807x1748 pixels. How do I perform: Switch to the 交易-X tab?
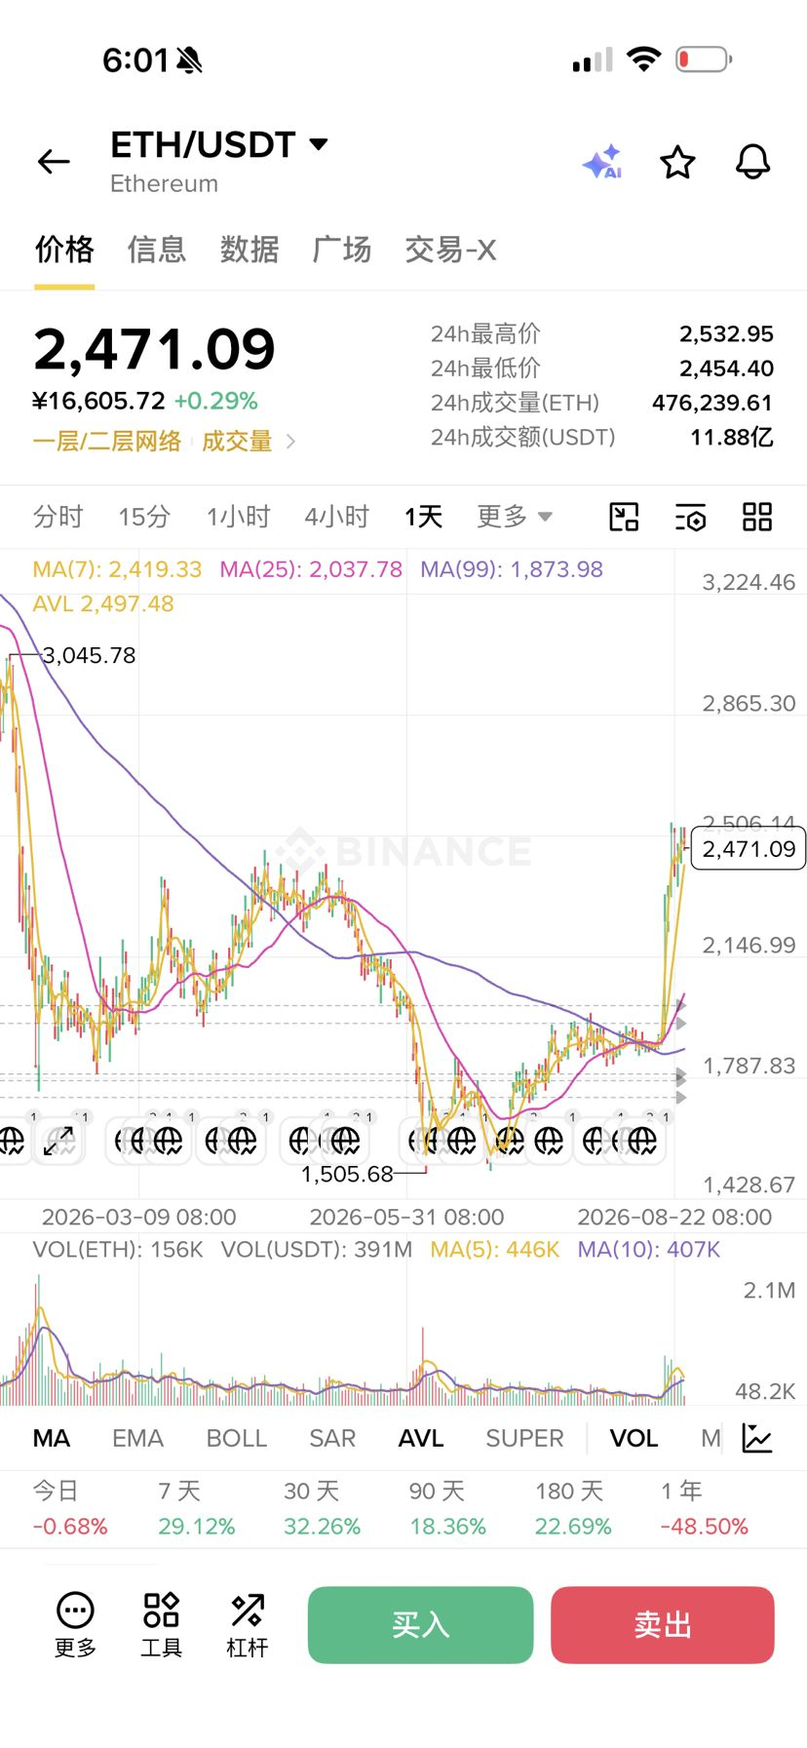pos(450,251)
